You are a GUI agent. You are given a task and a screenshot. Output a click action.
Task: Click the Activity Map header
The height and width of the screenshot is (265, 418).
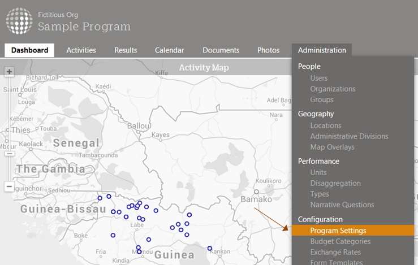pyautogui.click(x=204, y=68)
